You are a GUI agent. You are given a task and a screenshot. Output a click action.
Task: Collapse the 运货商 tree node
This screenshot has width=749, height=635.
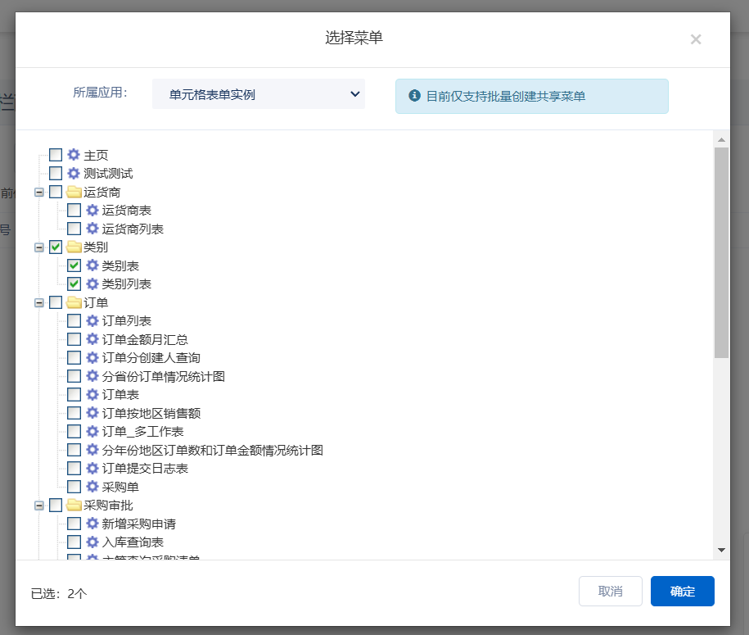(39, 193)
